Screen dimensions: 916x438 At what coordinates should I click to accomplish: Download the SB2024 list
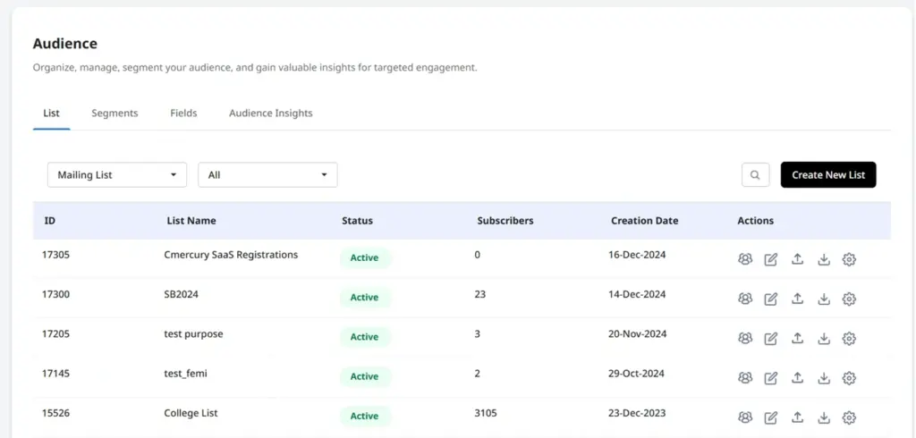tap(824, 299)
